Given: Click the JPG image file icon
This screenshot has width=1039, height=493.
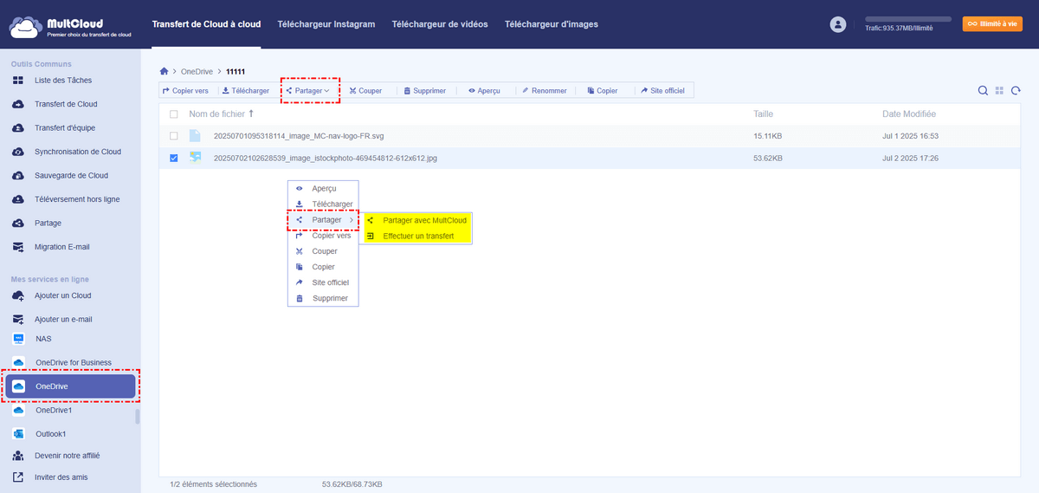Looking at the screenshot, I should (195, 158).
